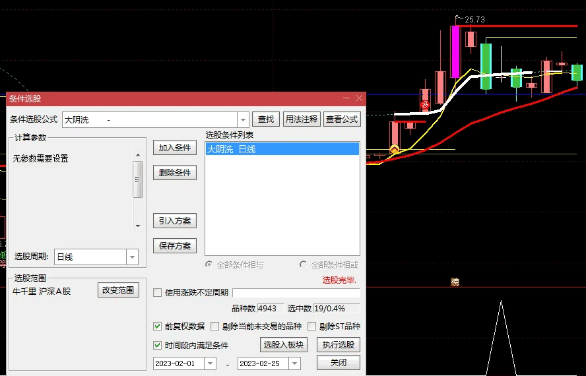The image size is (586, 376).
Task: Click parameter list scroll down arrow
Action: click(x=138, y=226)
